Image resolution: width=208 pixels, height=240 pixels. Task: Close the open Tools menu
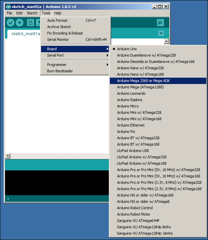(46, 13)
